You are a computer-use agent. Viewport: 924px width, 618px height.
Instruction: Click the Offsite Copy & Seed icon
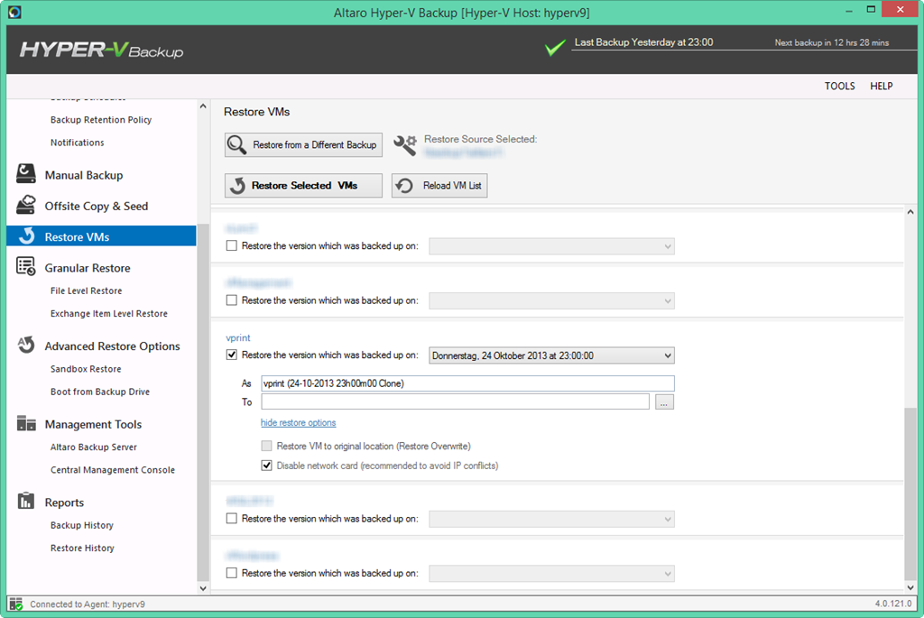pos(26,205)
